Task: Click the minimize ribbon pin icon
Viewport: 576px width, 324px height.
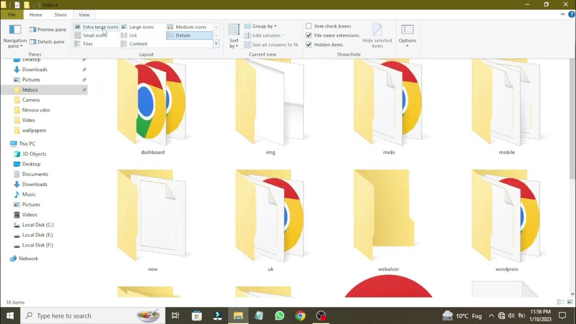Action: 562,15
